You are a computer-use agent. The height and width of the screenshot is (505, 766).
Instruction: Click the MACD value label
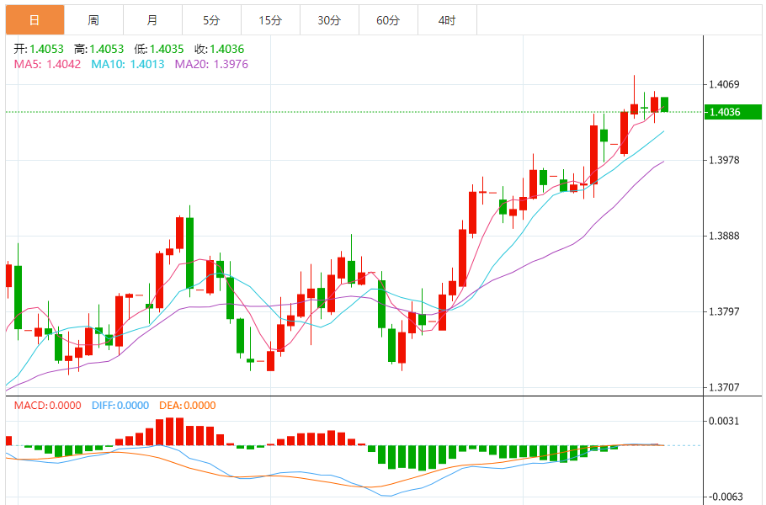click(x=47, y=406)
